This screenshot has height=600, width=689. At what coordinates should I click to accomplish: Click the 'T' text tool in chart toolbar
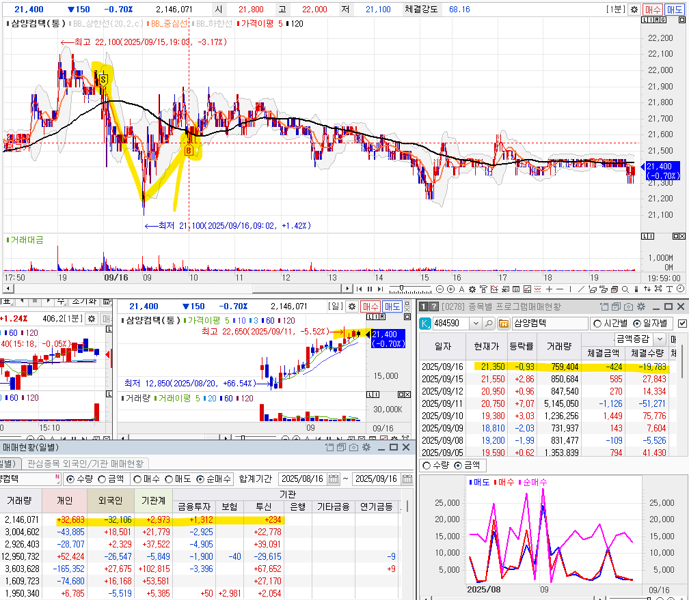tap(669, 289)
